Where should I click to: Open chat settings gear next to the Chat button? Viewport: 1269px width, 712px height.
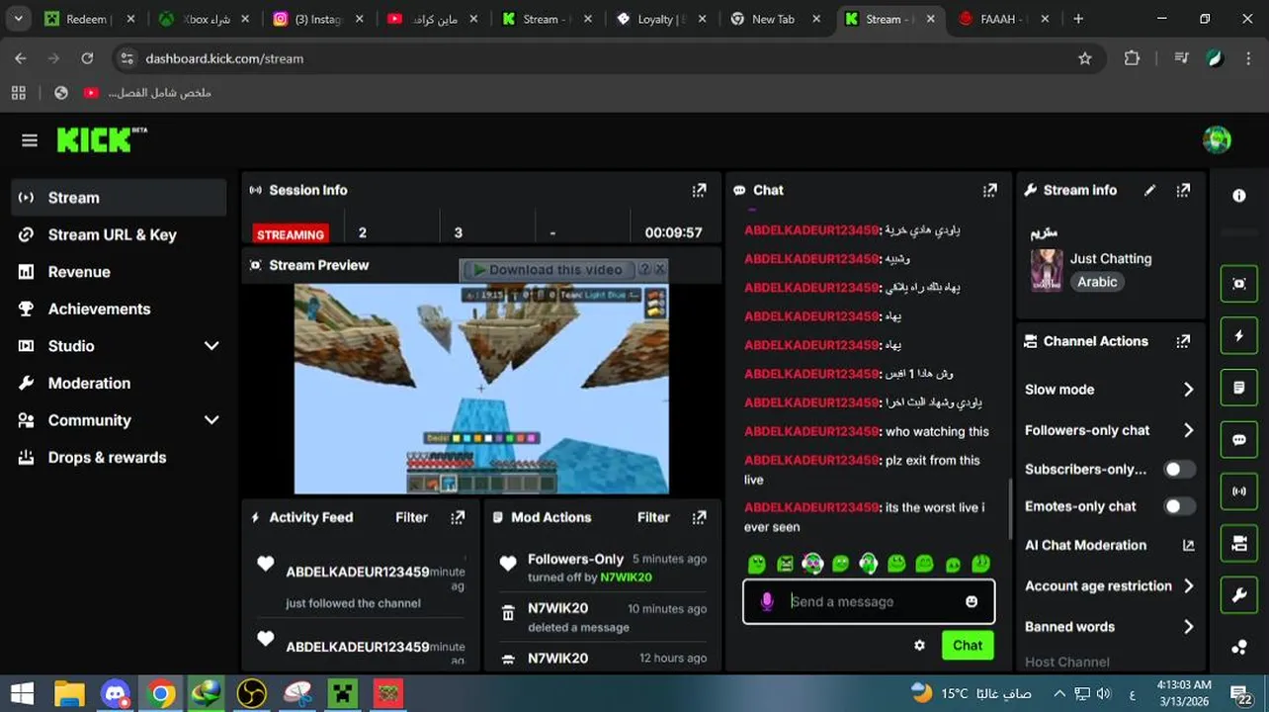click(919, 645)
